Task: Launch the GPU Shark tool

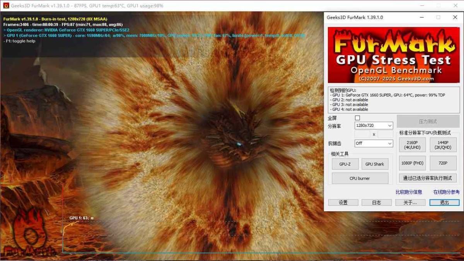Action: (375, 164)
